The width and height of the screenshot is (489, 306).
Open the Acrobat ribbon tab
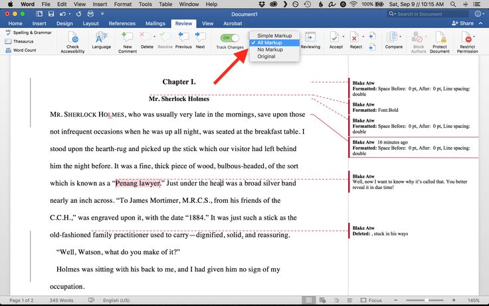[x=233, y=23]
